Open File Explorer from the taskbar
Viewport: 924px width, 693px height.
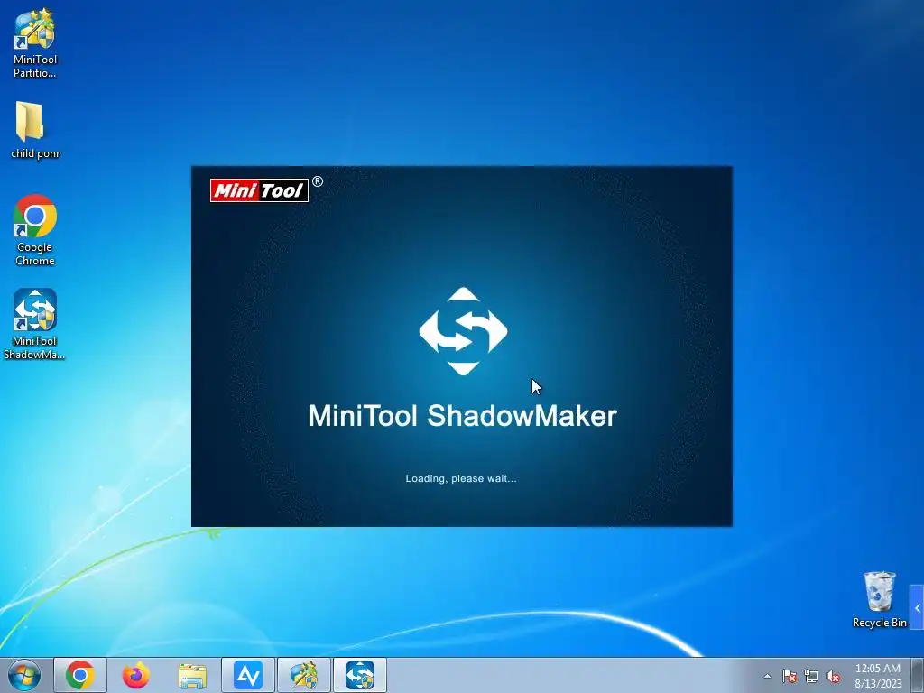click(192, 675)
